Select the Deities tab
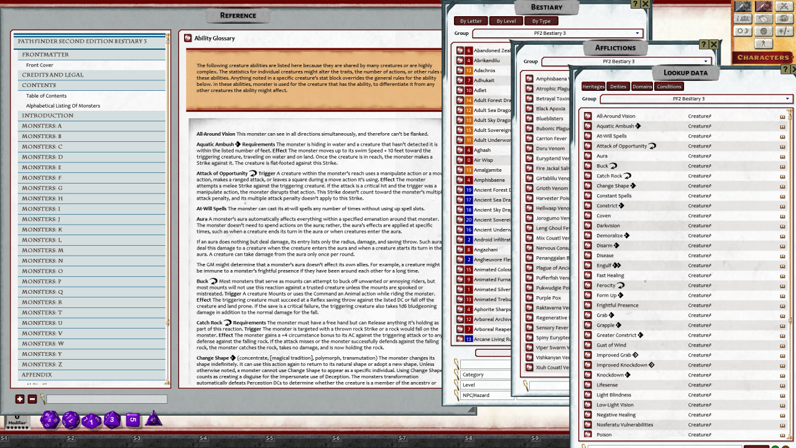Screen dimensions: 796x448 pyautogui.click(x=618, y=86)
